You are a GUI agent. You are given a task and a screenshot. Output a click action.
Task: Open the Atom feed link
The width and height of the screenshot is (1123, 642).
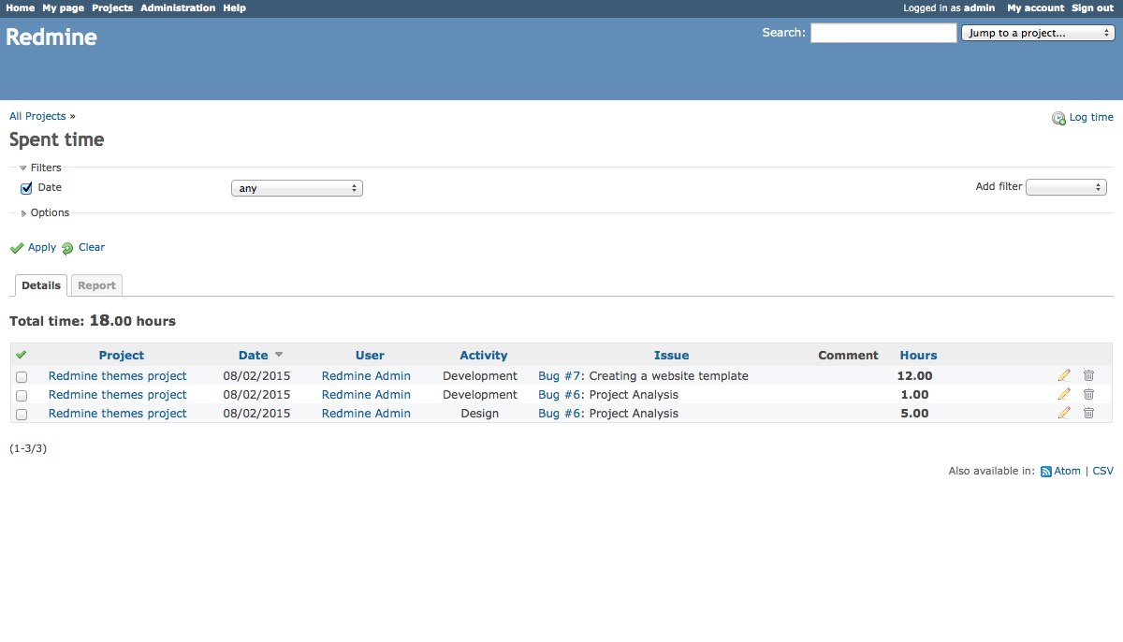click(1068, 471)
